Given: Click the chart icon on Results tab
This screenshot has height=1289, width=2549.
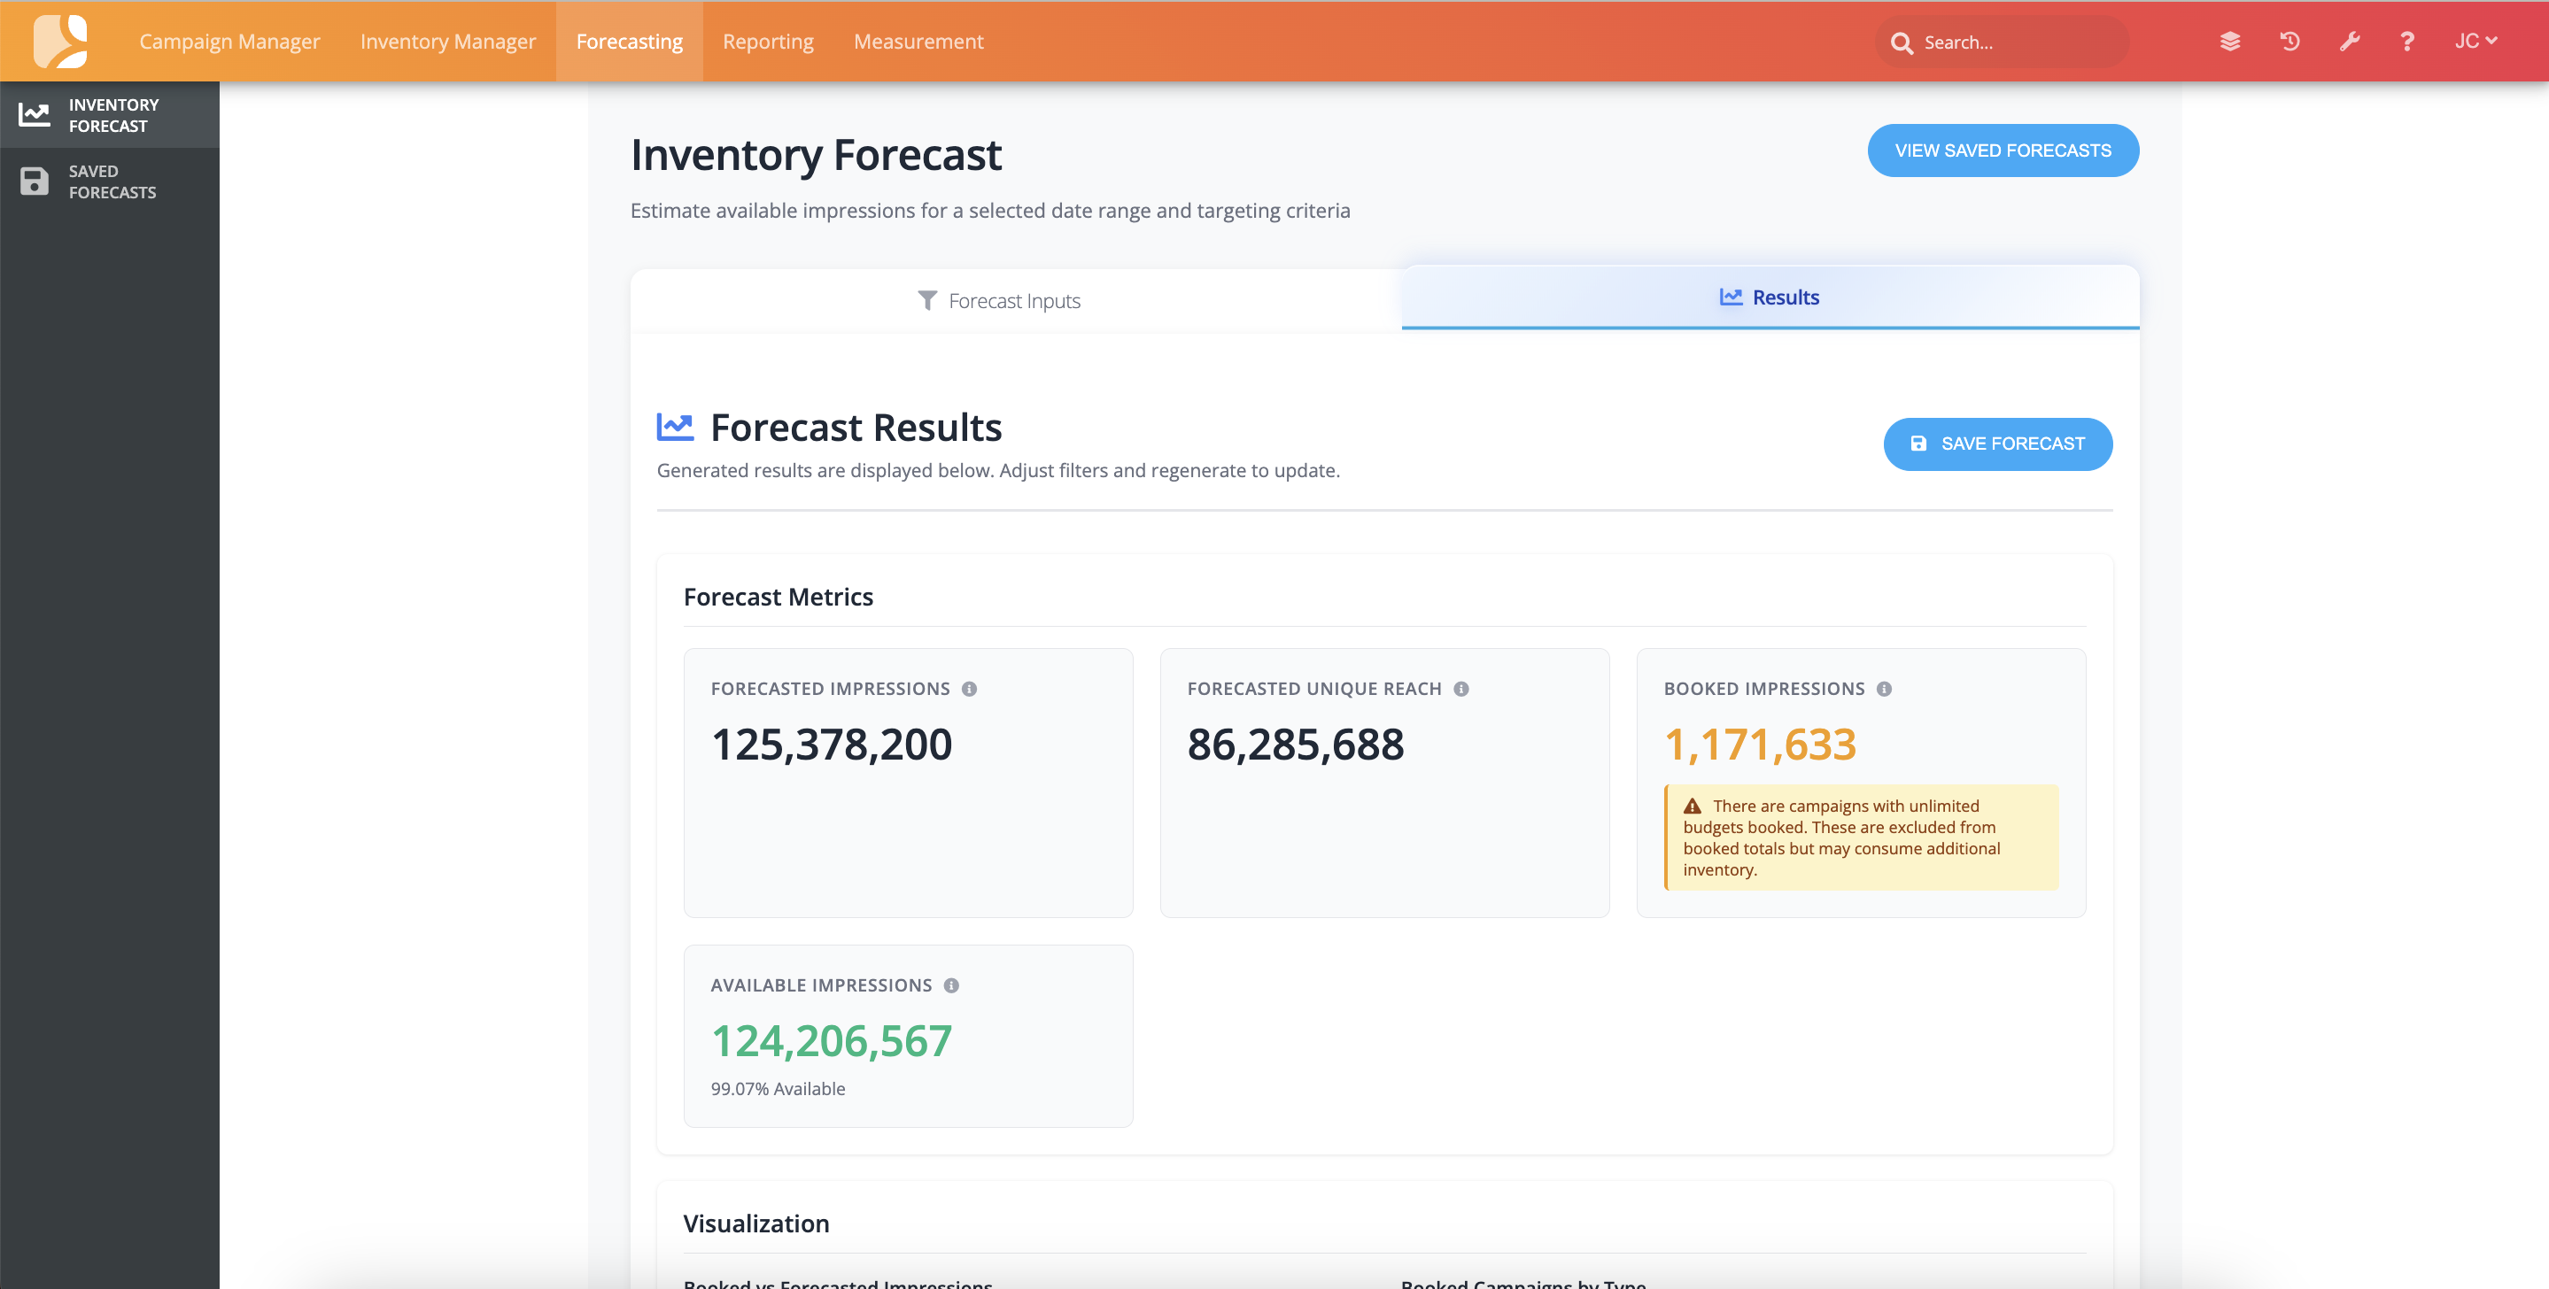Looking at the screenshot, I should click(1731, 297).
